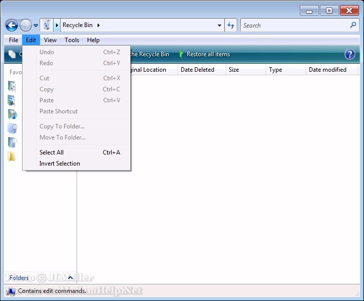Click the disabled Cut entry
364x301 pixels.
coord(77,78)
